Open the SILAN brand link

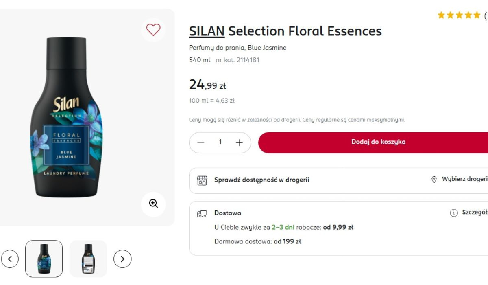[x=207, y=31]
